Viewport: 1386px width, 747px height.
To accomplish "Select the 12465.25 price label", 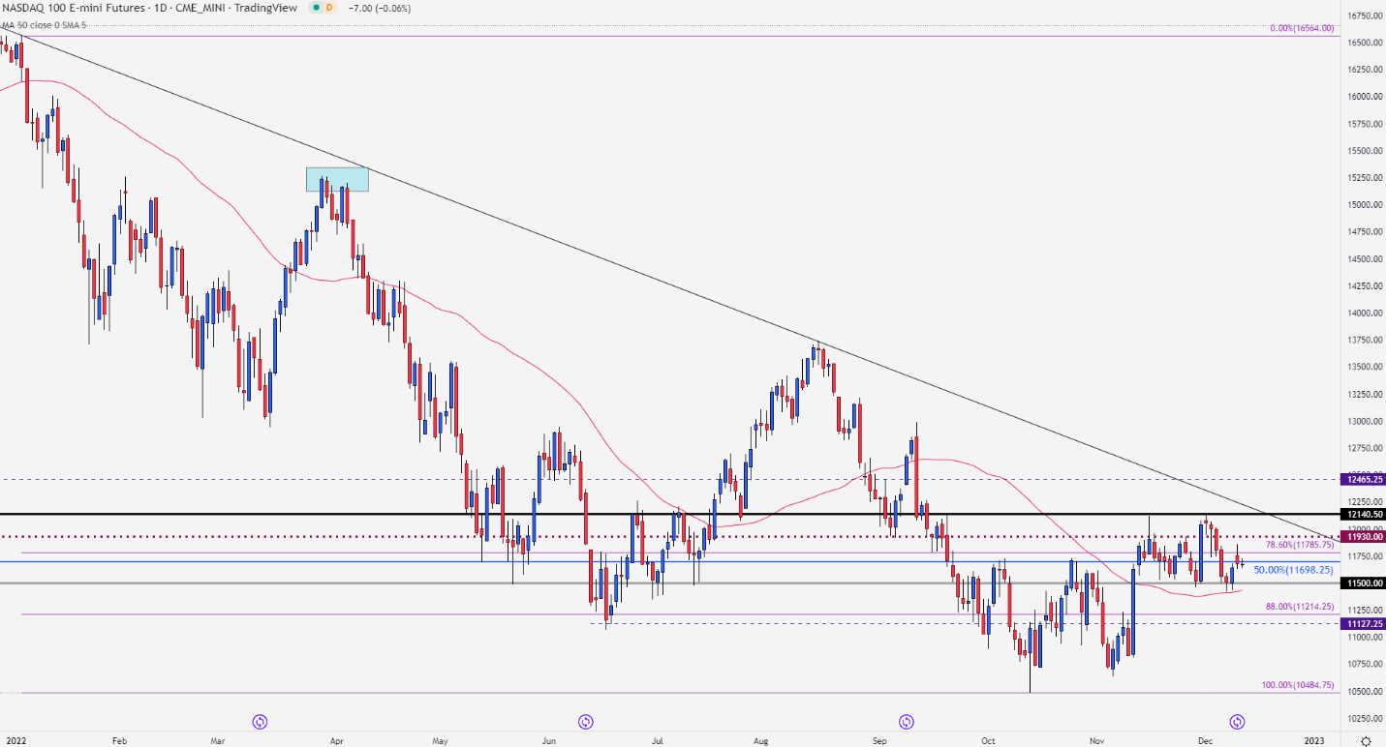I will click(x=1363, y=479).
